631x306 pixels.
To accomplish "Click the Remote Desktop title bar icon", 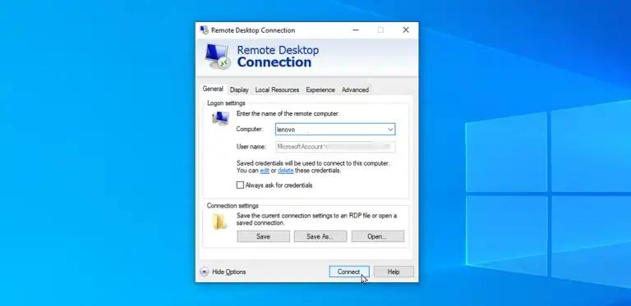I will (204, 30).
